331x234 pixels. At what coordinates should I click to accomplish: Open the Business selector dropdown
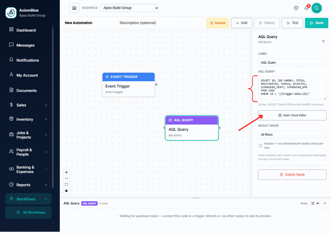tap(129, 8)
